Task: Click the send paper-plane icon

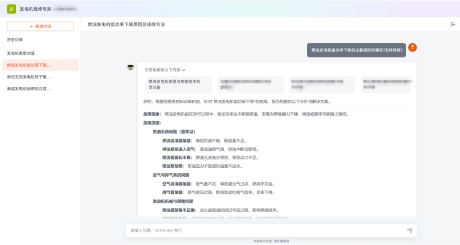Action: point(410,230)
